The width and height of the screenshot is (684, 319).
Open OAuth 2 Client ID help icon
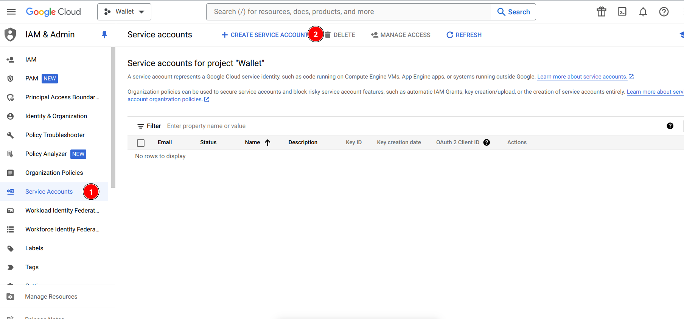tap(487, 142)
